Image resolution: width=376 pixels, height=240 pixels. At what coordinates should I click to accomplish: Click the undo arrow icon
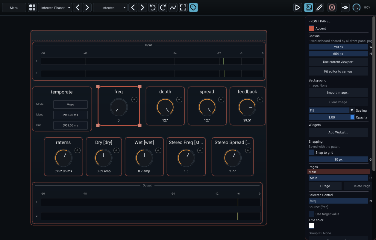pyautogui.click(x=153, y=8)
